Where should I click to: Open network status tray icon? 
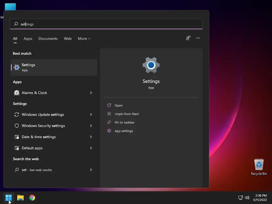coord(241,198)
